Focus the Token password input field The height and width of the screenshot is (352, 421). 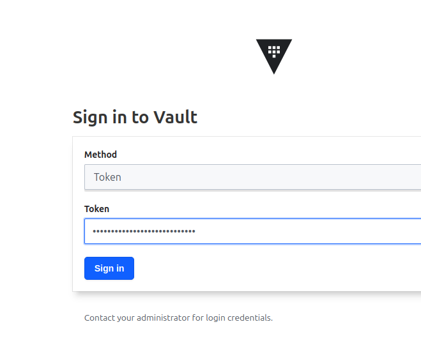point(252,231)
